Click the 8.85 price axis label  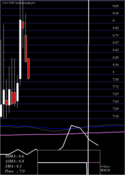click(x=115, y=28)
